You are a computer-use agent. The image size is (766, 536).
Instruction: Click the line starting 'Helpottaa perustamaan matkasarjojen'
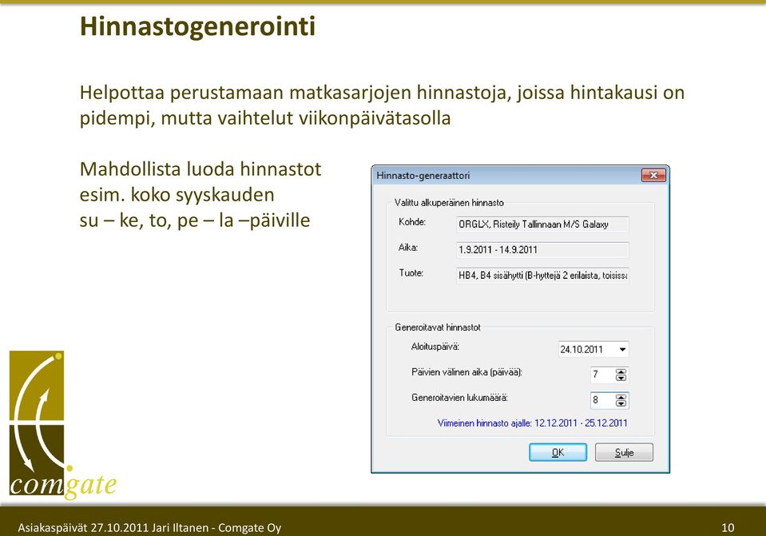[382, 93]
